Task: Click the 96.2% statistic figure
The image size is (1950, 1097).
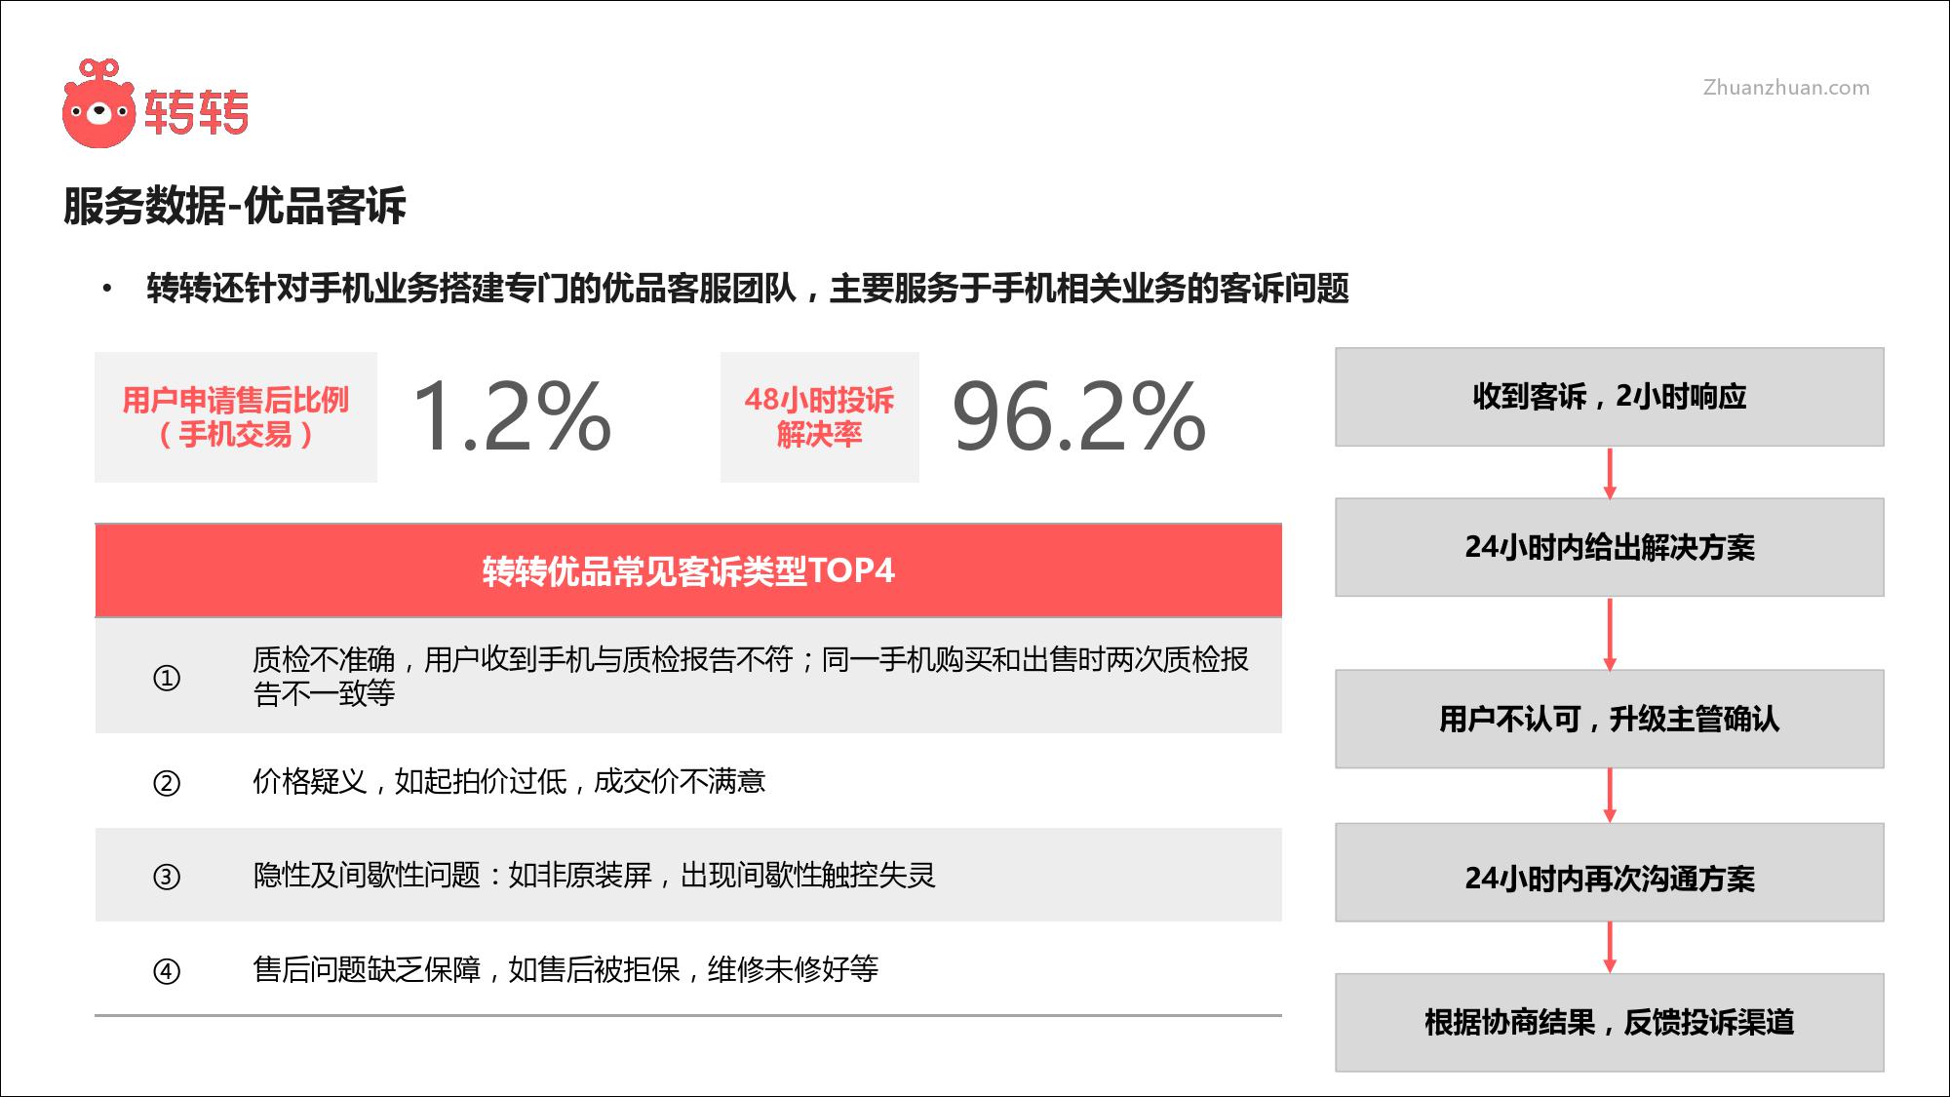Action: 1079,417
